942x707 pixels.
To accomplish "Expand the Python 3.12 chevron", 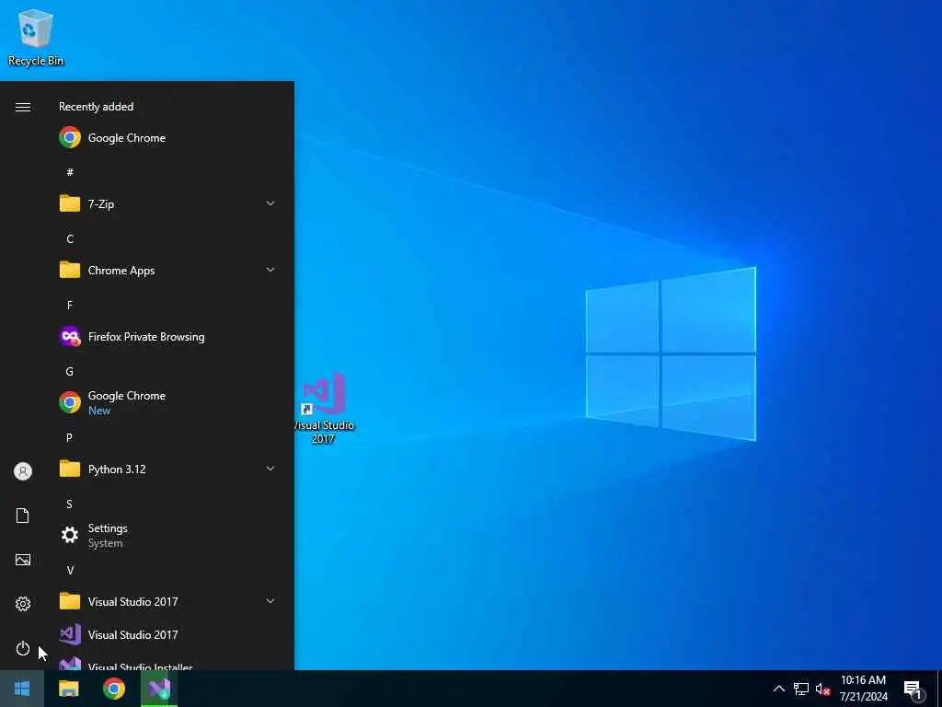I will [270, 469].
